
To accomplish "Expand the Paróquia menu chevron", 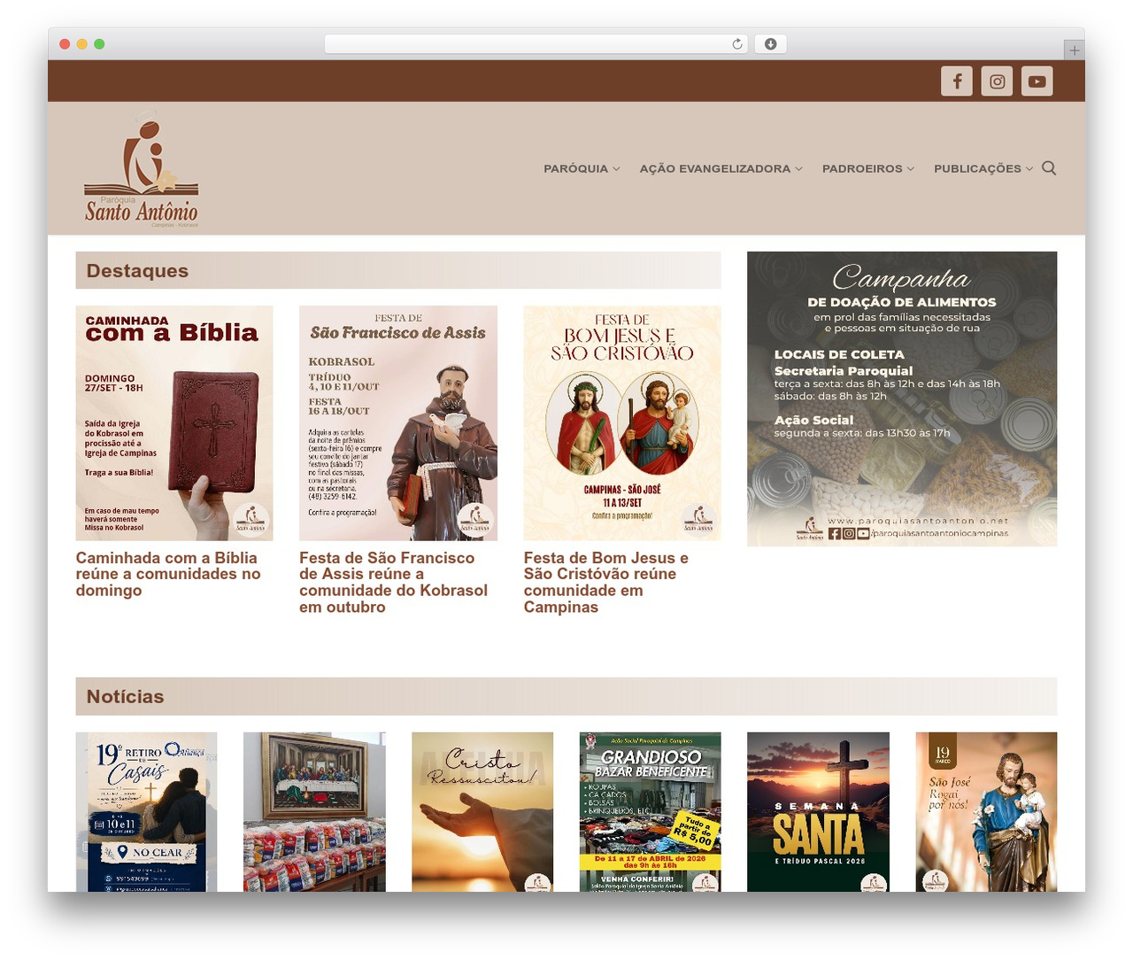I will pyautogui.click(x=616, y=169).
